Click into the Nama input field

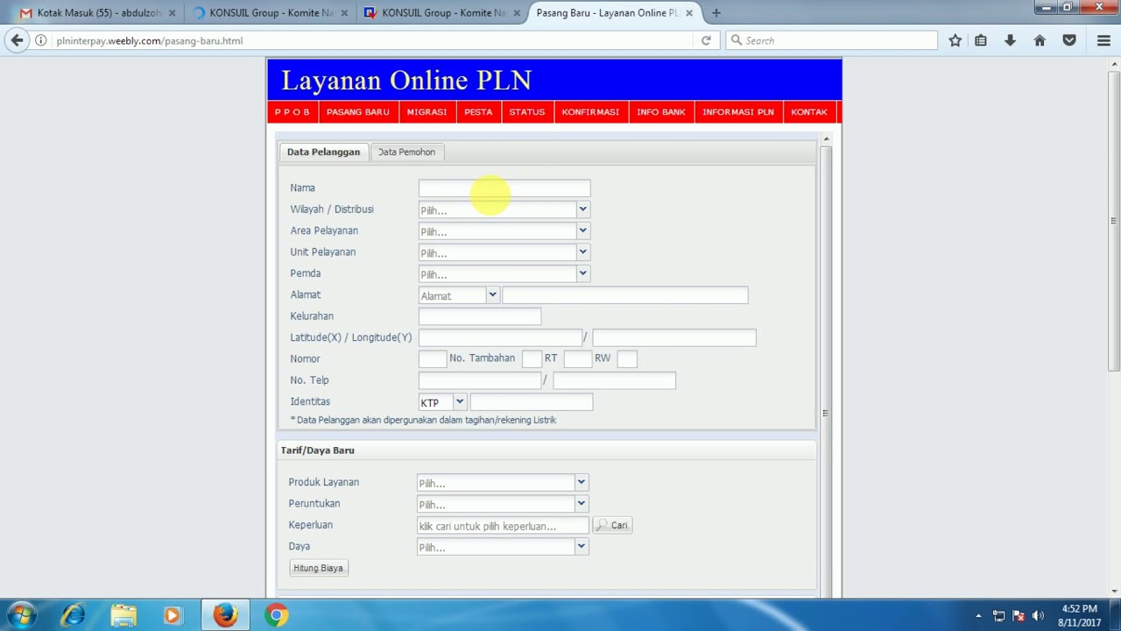(x=504, y=188)
